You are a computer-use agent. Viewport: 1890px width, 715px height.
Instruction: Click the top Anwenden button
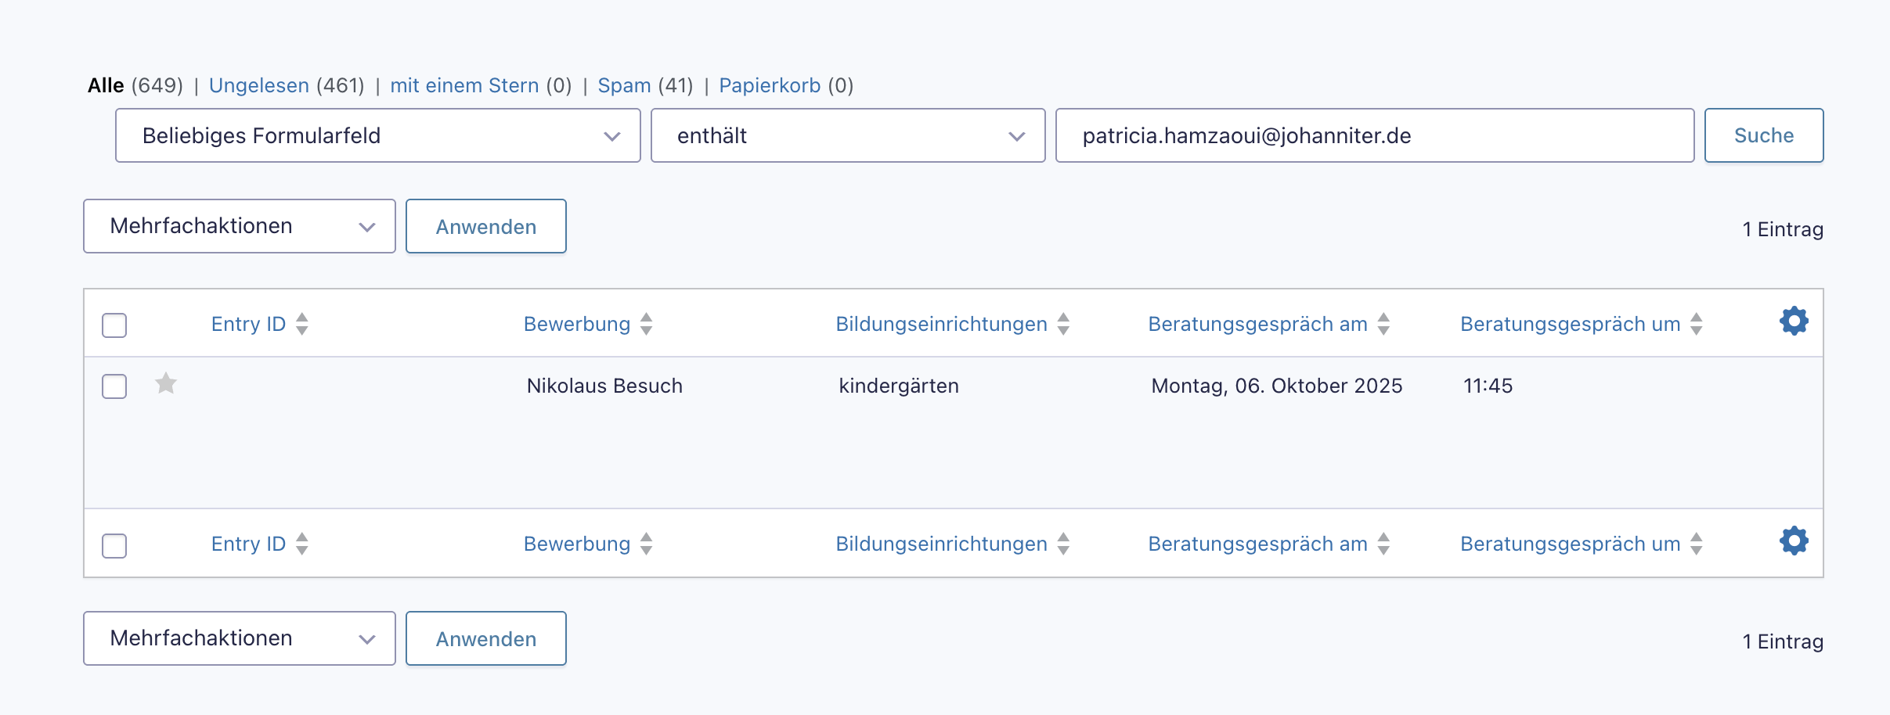click(485, 227)
